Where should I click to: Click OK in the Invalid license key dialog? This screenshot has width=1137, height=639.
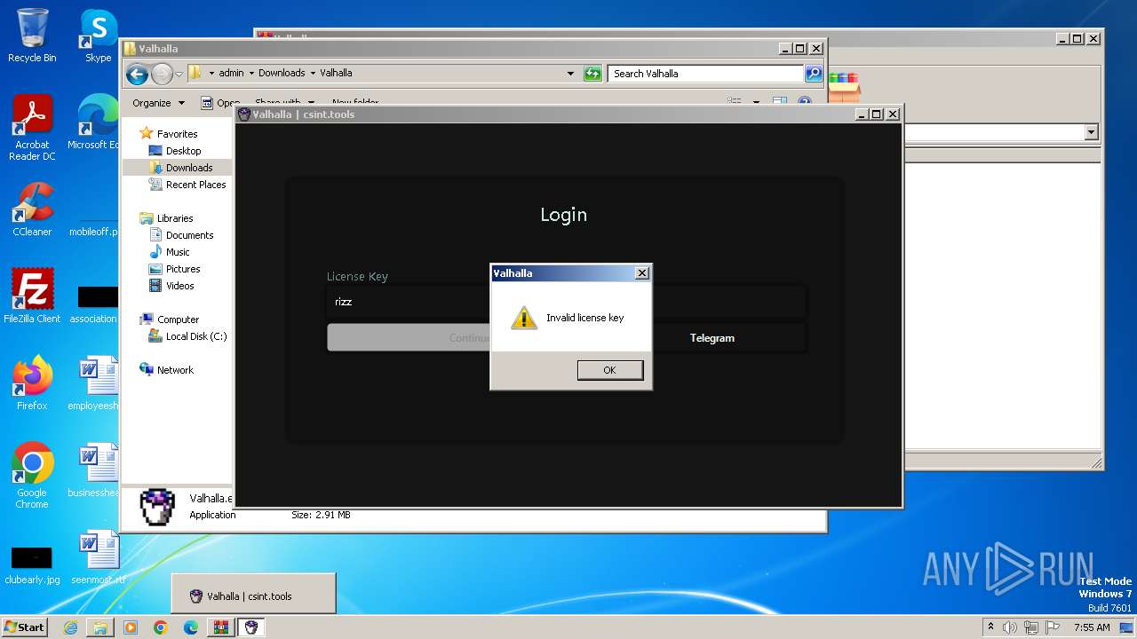click(609, 370)
